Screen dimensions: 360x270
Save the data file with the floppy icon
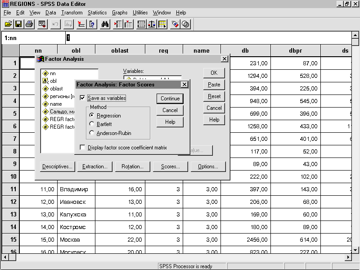(18, 24)
